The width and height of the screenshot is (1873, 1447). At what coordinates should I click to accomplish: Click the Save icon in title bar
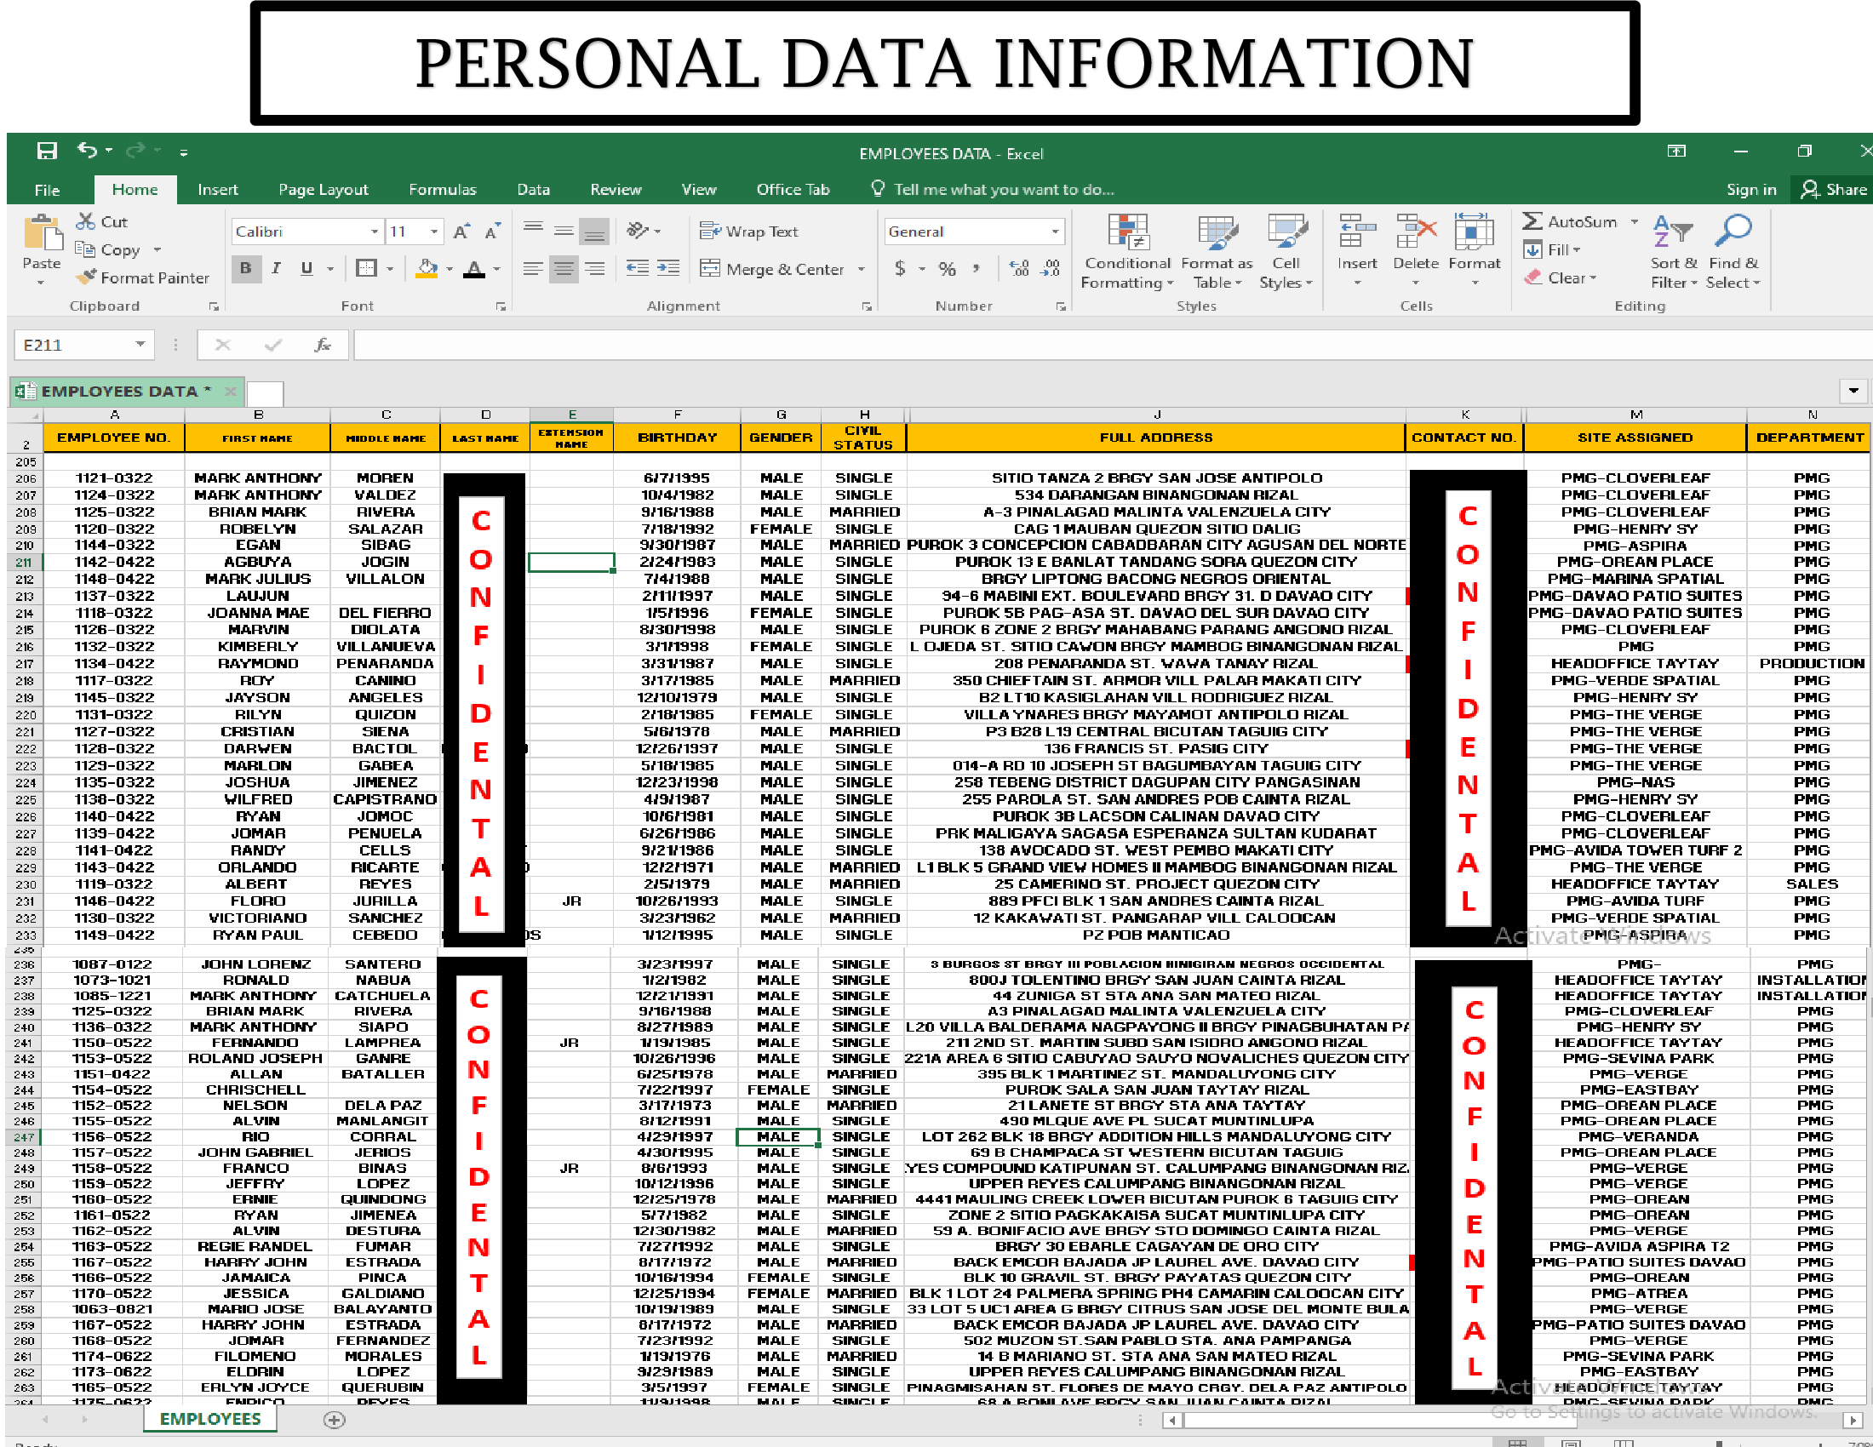pyautogui.click(x=46, y=151)
